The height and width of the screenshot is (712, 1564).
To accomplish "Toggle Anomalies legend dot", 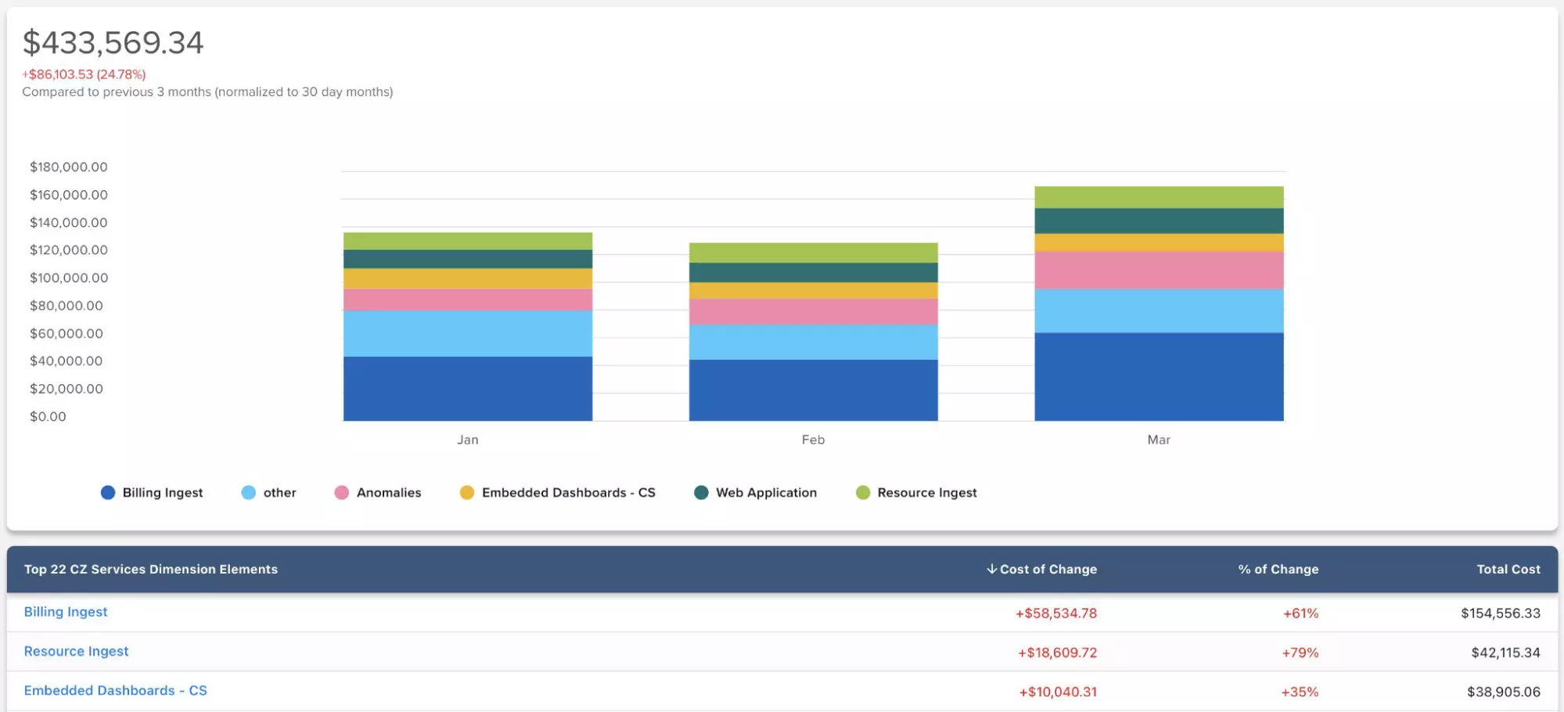I will (x=342, y=492).
